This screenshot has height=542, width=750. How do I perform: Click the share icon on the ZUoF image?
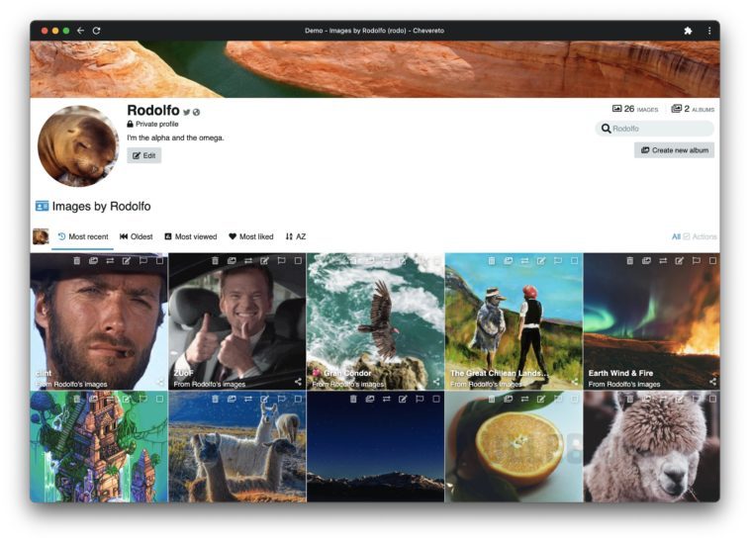tap(298, 382)
